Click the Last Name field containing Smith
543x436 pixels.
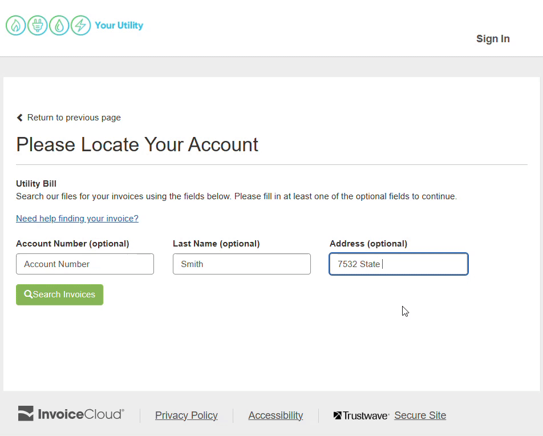(x=242, y=264)
